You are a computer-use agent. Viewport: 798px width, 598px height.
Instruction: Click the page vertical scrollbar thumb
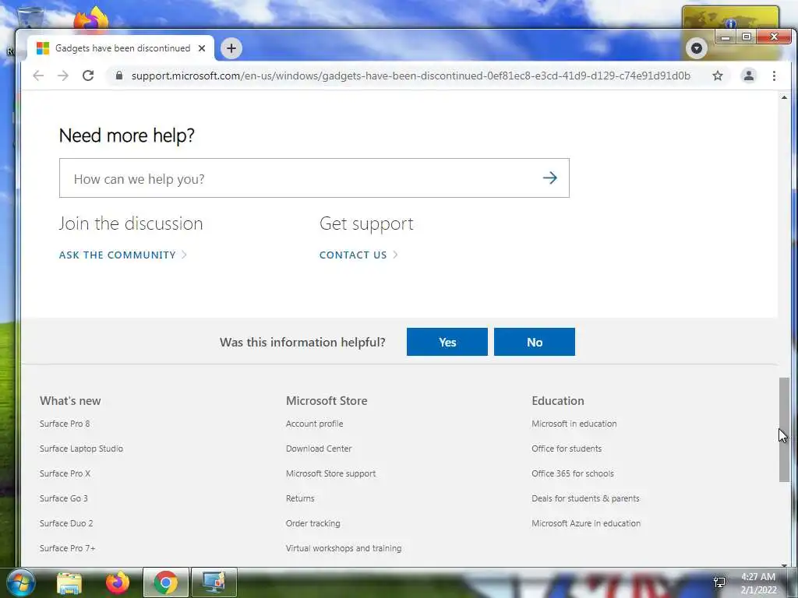[784, 430]
